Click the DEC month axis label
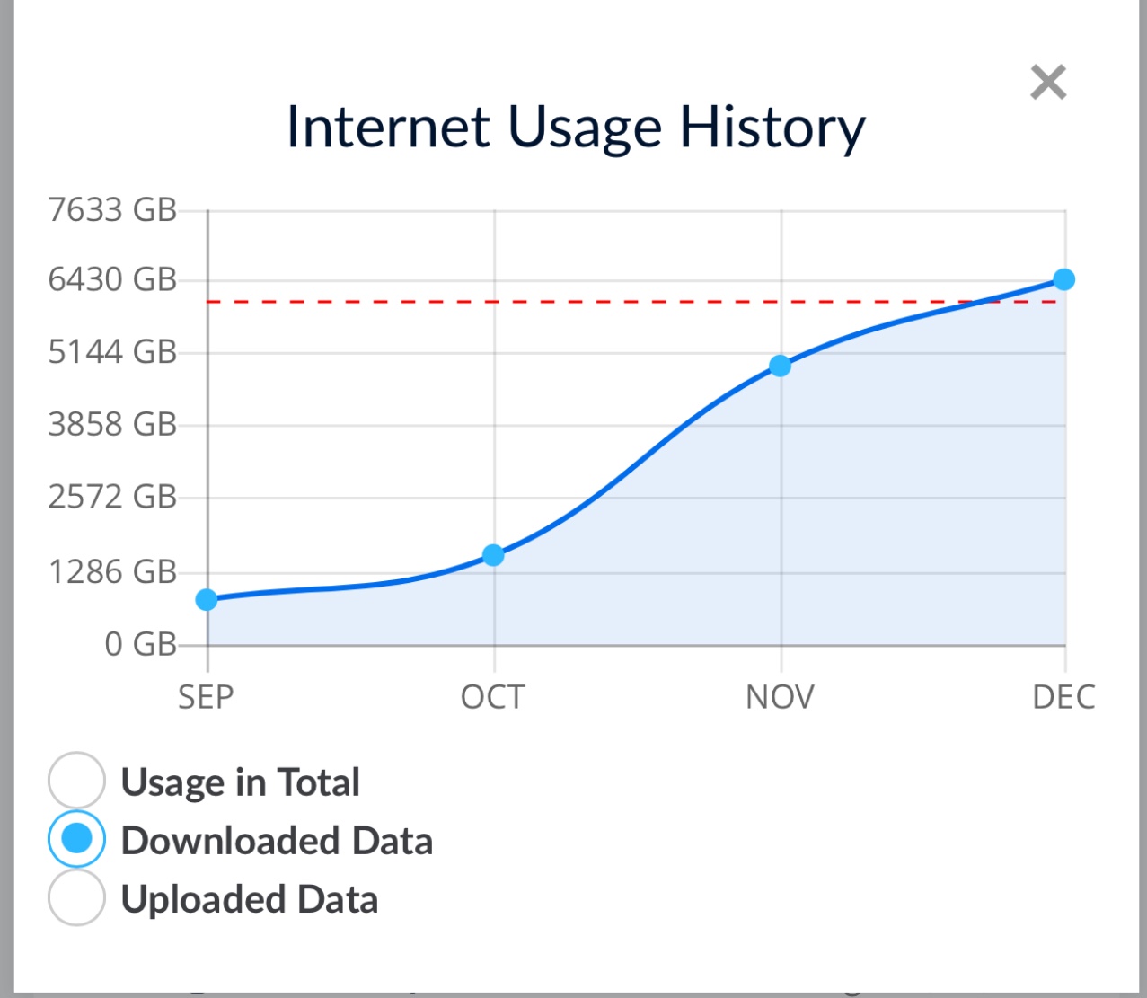The height and width of the screenshot is (998, 1147). [x=1063, y=697]
